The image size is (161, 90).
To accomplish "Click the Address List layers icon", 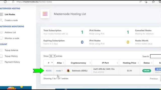I will click(2, 32).
